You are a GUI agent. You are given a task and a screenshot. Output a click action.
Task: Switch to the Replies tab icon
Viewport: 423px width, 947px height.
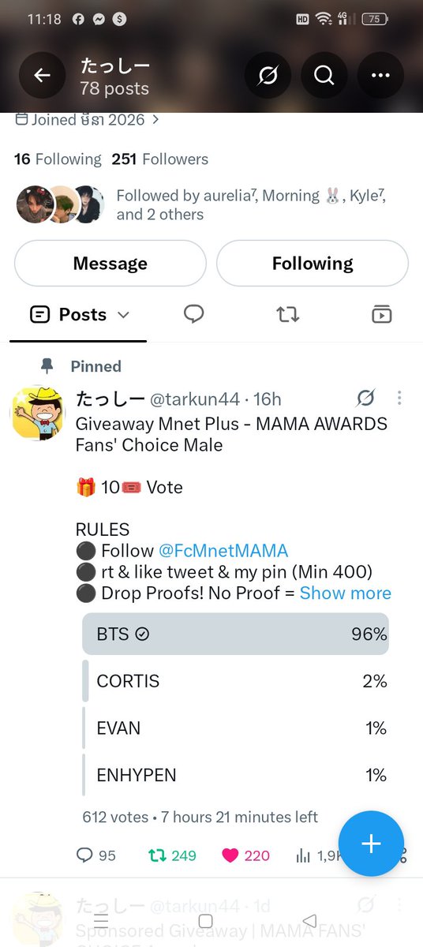pyautogui.click(x=193, y=314)
